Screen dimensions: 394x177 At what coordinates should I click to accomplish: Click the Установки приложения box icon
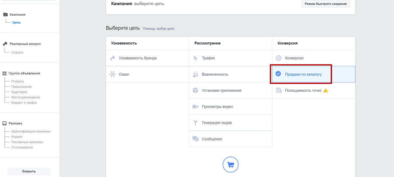click(x=195, y=90)
